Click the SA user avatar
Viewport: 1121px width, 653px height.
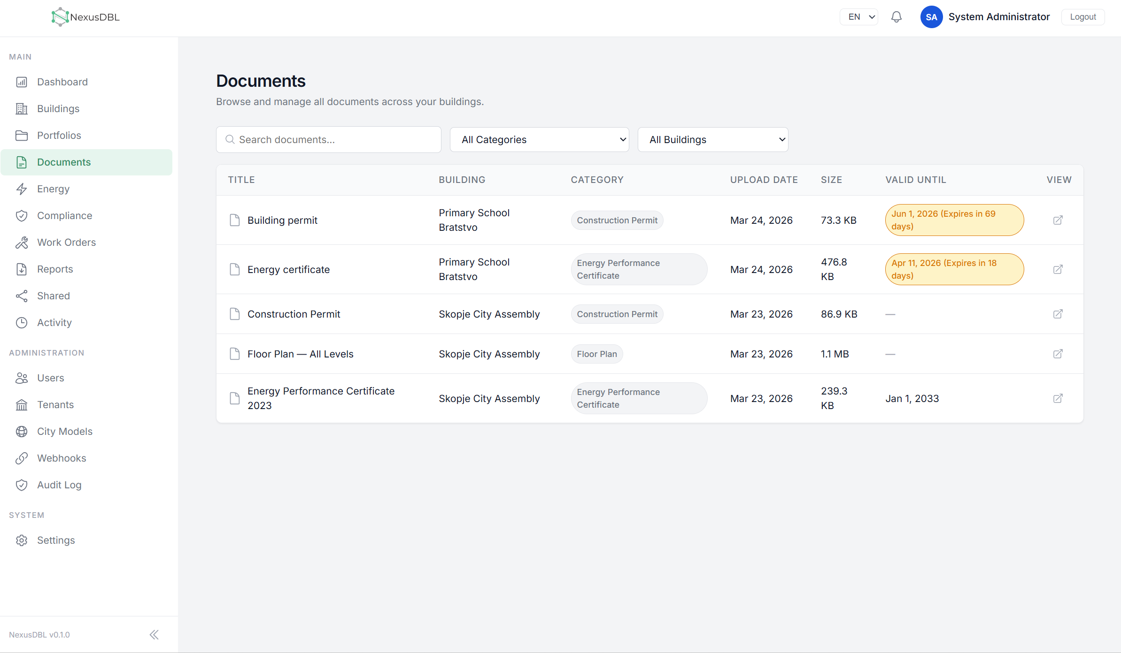click(x=931, y=17)
